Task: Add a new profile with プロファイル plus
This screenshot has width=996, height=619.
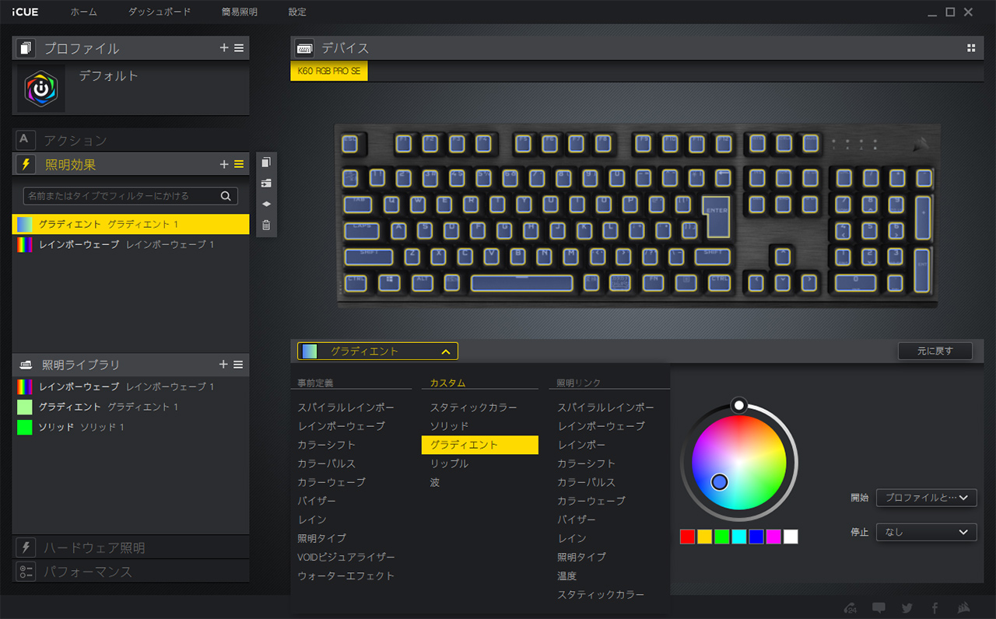Action: [x=224, y=48]
